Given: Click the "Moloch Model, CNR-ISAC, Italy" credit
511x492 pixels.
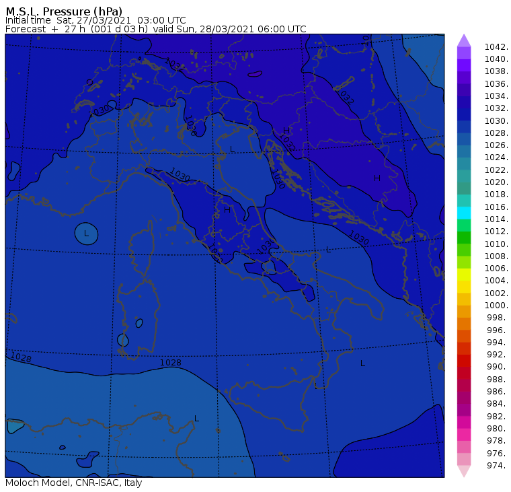Looking at the screenshot, I should (74, 483).
